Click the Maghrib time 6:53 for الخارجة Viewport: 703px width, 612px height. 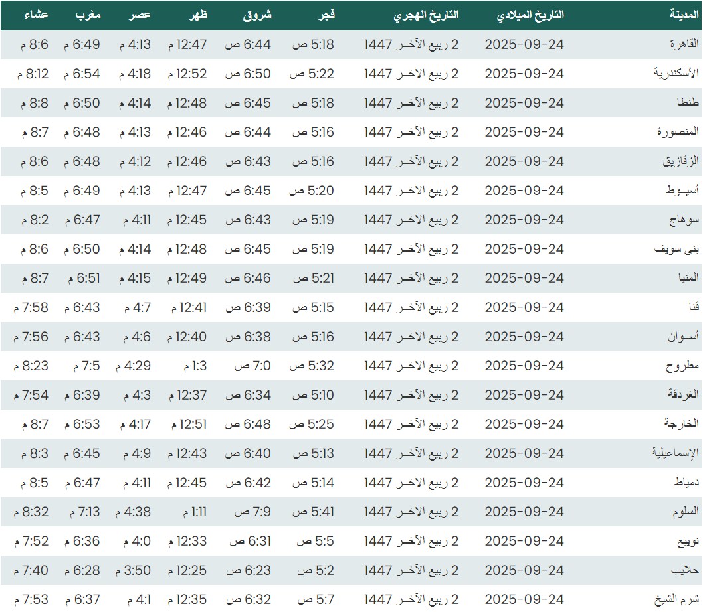coord(82,424)
